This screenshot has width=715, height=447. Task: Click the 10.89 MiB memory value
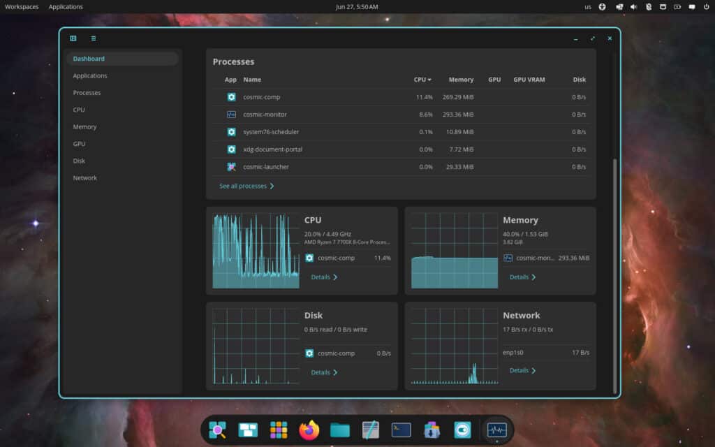[459, 132]
